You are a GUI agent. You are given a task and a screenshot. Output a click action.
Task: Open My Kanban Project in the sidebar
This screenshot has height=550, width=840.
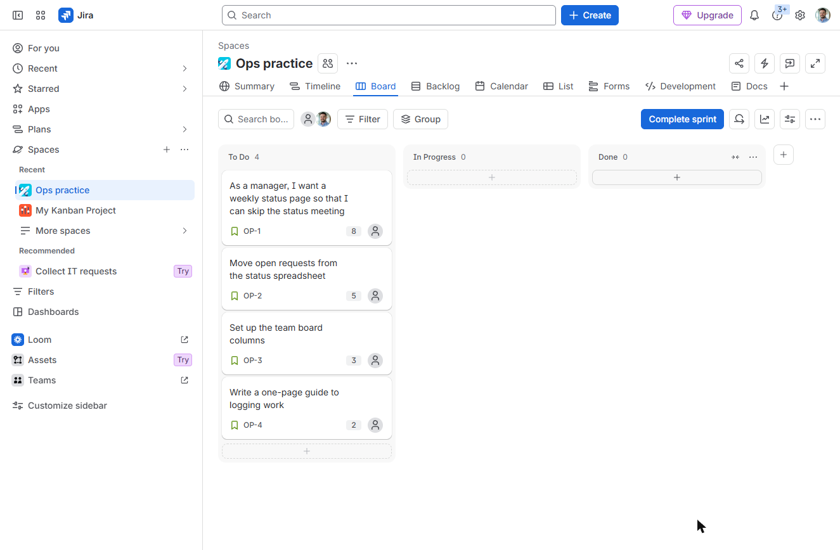pyautogui.click(x=105, y=210)
